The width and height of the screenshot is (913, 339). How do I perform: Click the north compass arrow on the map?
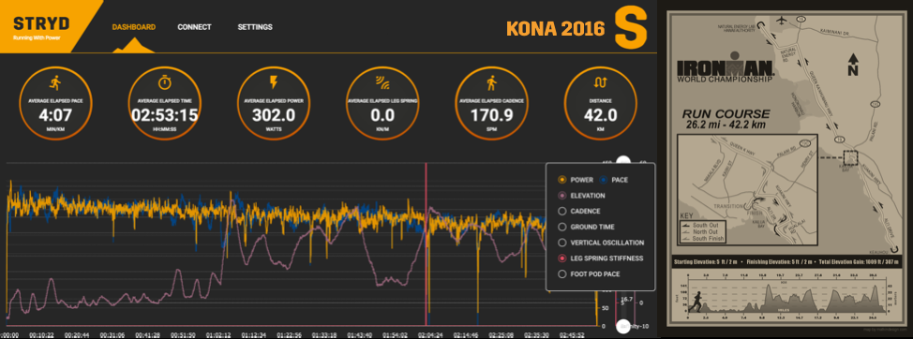[854, 64]
